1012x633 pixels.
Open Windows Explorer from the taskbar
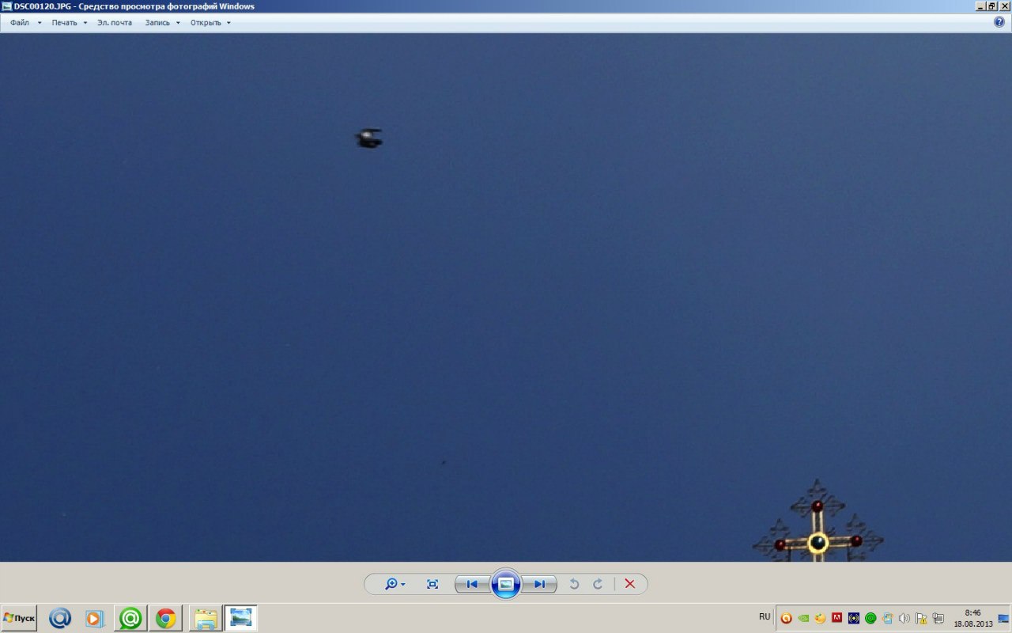pyautogui.click(x=206, y=618)
